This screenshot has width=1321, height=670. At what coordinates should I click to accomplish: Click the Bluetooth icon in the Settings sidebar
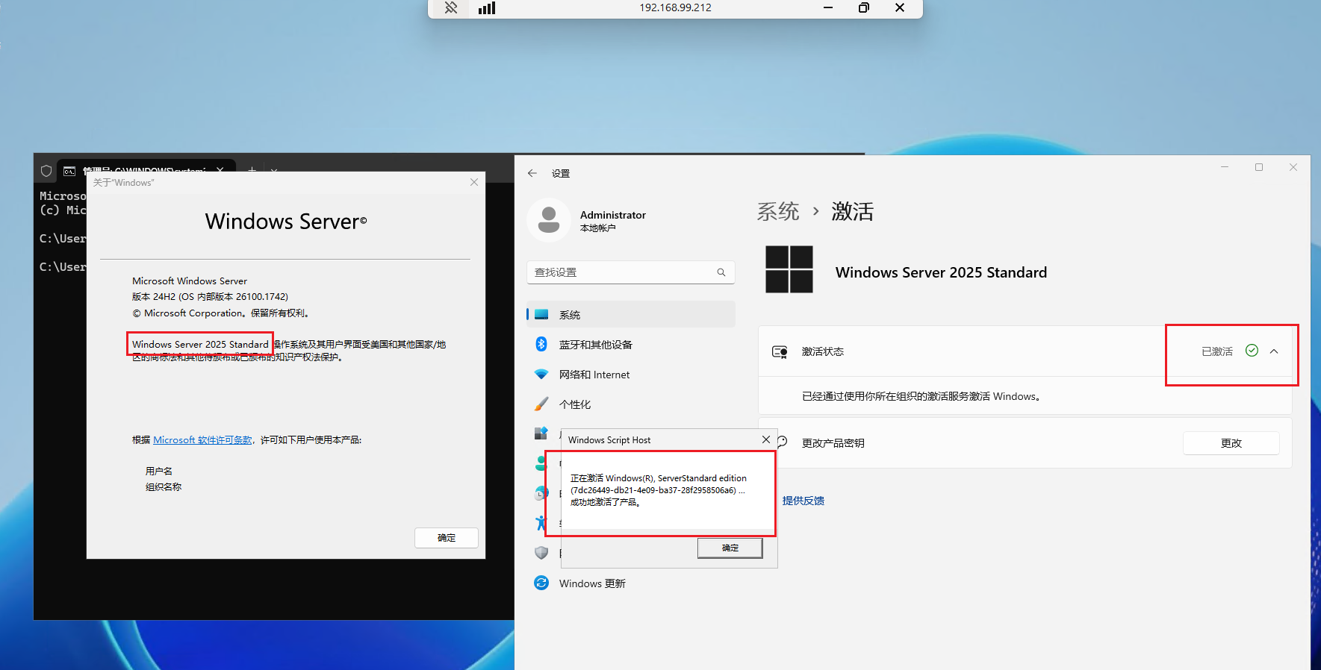click(x=541, y=344)
